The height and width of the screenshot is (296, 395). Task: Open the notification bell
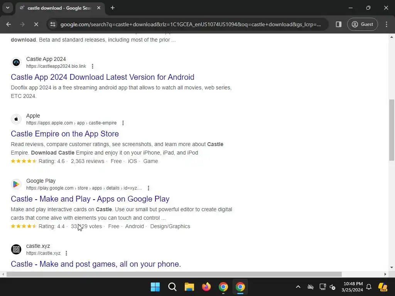(x=369, y=287)
